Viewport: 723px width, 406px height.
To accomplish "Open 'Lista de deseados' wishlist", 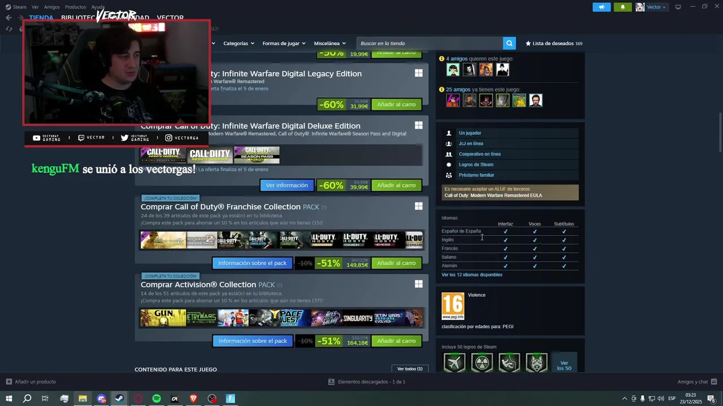I will [554, 43].
